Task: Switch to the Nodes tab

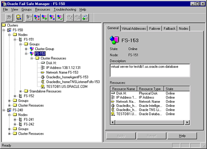Action: 184,28
